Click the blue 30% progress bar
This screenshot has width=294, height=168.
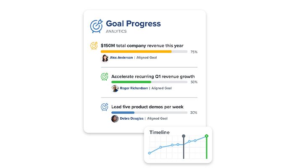click(x=123, y=113)
